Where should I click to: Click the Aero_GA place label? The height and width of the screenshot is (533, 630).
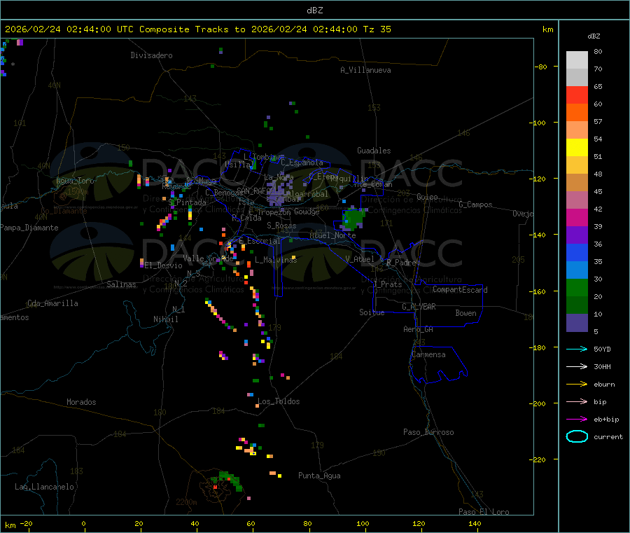[418, 329]
